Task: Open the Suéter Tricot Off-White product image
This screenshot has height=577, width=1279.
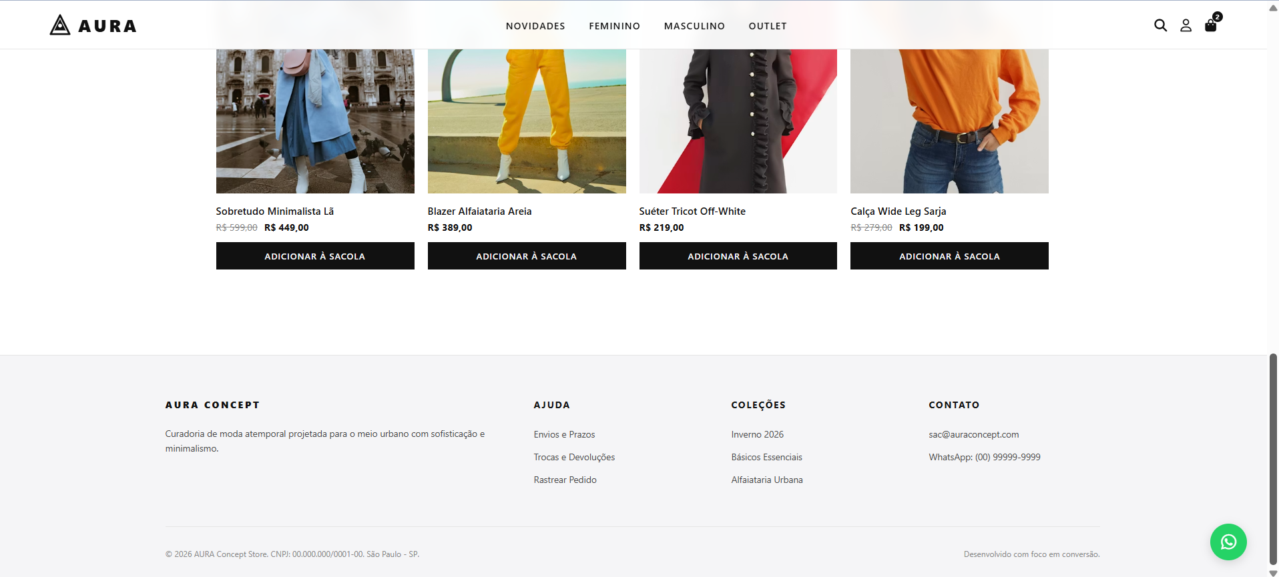Action: [738, 121]
